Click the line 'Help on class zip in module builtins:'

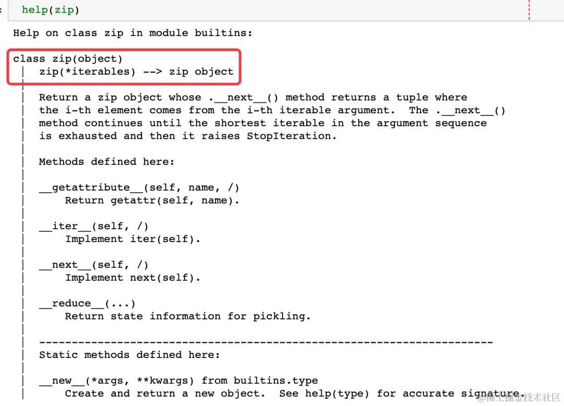click(x=133, y=33)
